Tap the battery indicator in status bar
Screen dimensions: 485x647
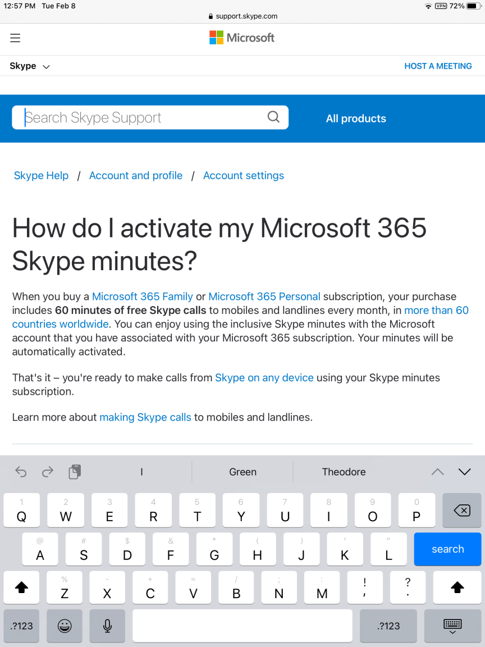pyautogui.click(x=474, y=6)
